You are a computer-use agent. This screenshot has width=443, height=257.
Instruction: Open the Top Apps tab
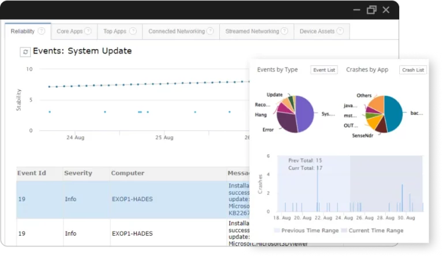click(x=120, y=31)
